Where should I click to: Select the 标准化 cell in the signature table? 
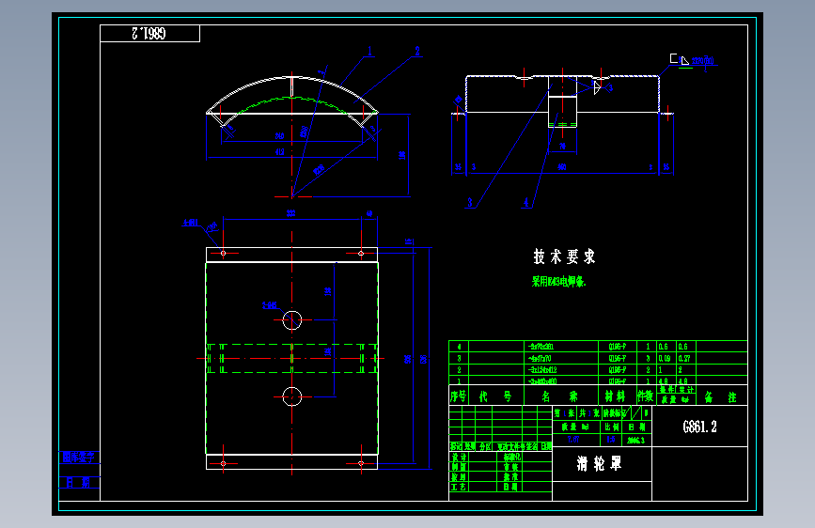[x=512, y=457]
